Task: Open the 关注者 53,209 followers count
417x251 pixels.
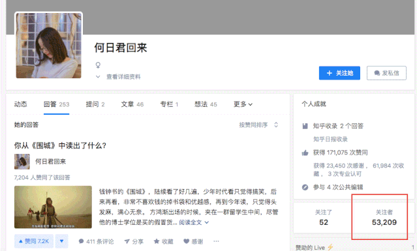Action: 384,218
